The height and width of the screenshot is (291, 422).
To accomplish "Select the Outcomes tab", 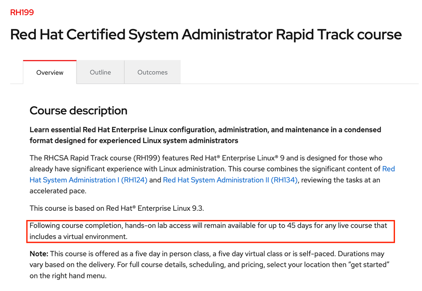I will (x=152, y=72).
